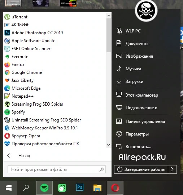The width and height of the screenshot is (183, 195).
Task: Click the Firefox icon in the list
Action: click(x=7, y=65)
